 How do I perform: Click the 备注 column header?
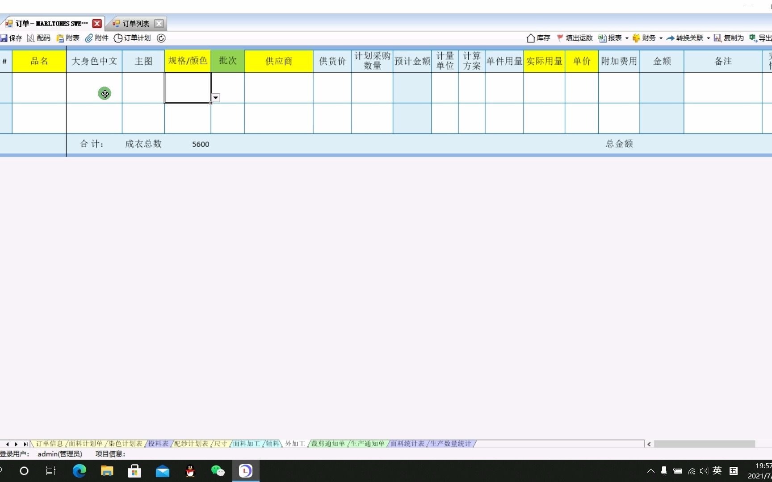click(723, 61)
